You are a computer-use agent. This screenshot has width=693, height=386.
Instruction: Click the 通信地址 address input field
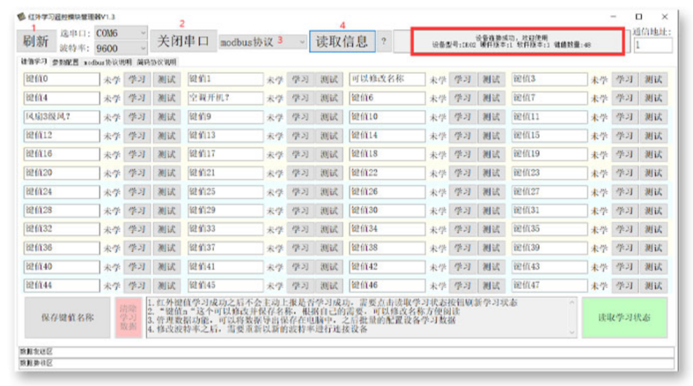click(x=653, y=45)
